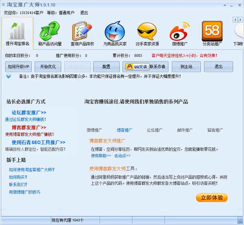Click the 联系我们? link
Screen dimensions: 244x225
(x=18, y=184)
